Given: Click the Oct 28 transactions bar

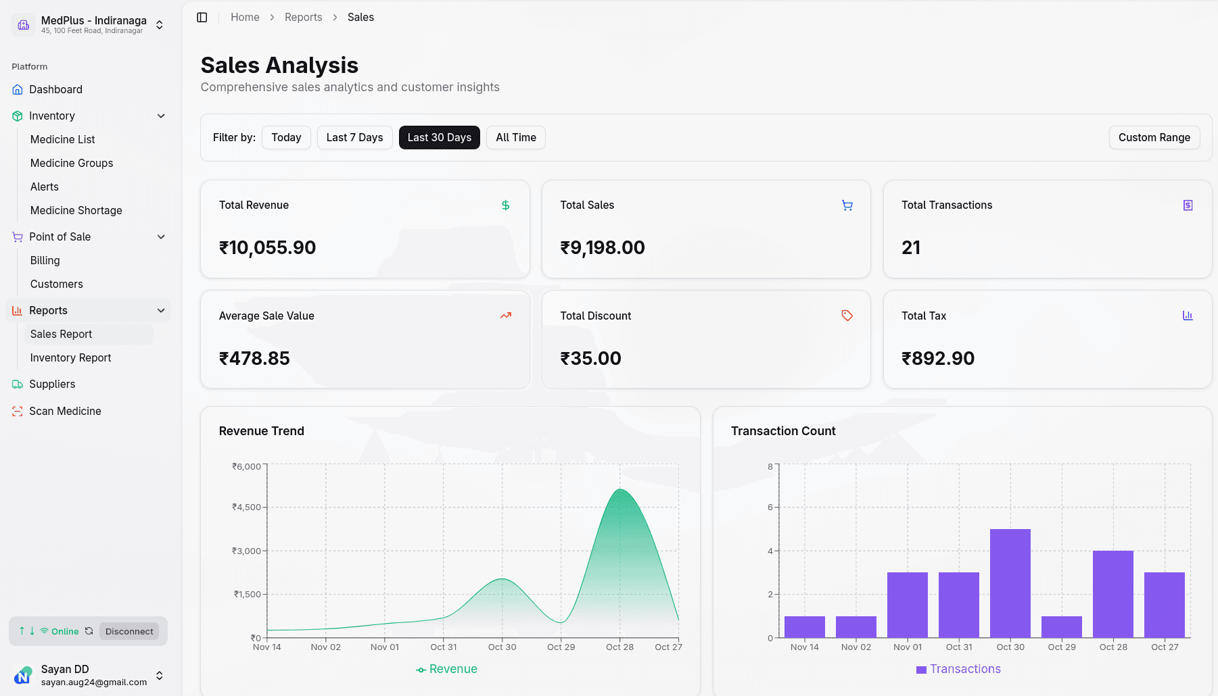Looking at the screenshot, I should [x=1113, y=594].
